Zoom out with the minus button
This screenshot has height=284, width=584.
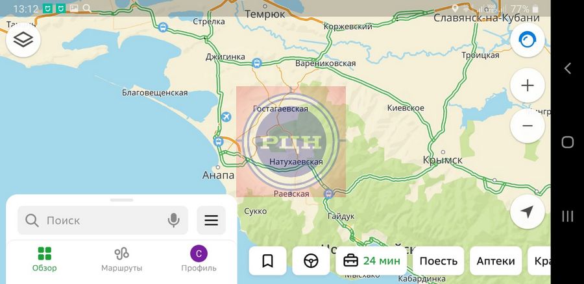tap(528, 126)
